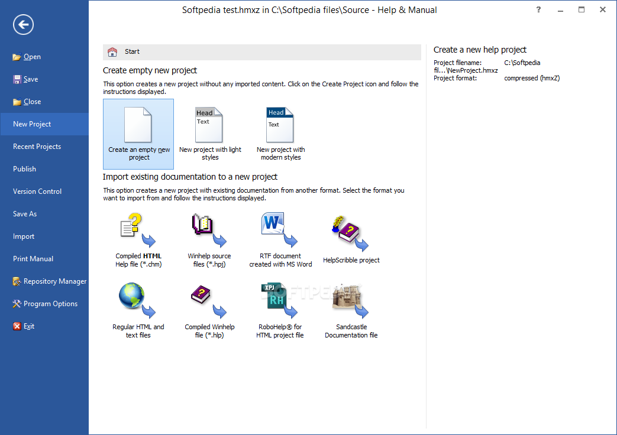This screenshot has width=617, height=435.
Task: Click the Start home icon
Action: pos(112,52)
